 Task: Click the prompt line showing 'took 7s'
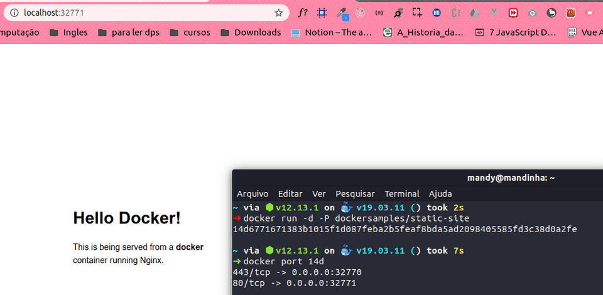(349, 251)
